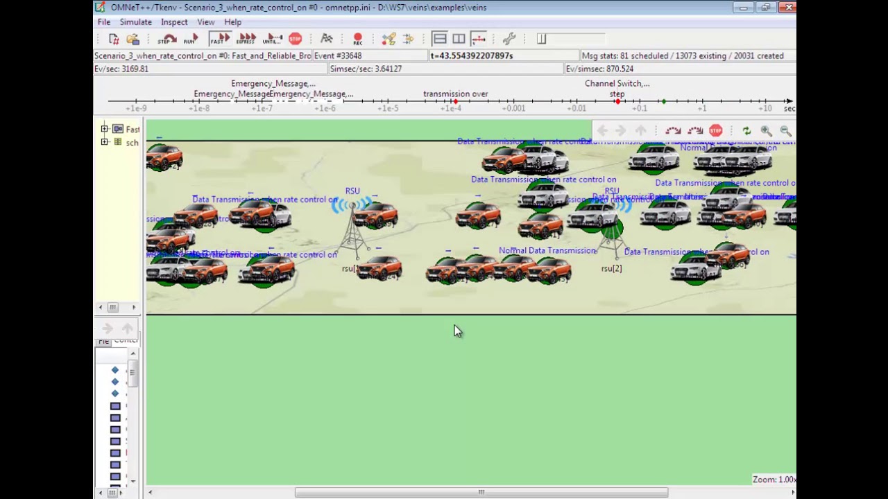Click canvas mini run icon
Image resolution: width=888 pixels, height=499 pixels.
point(672,130)
